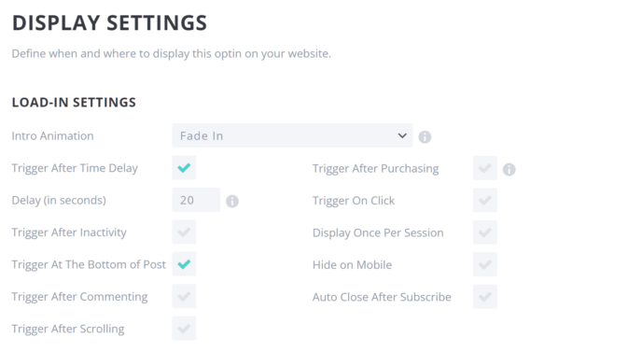Click info icon next to Trigger After Purchasing
642x352 pixels.
pyautogui.click(x=509, y=169)
